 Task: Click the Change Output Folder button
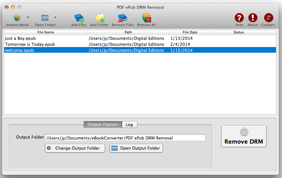click(x=75, y=148)
